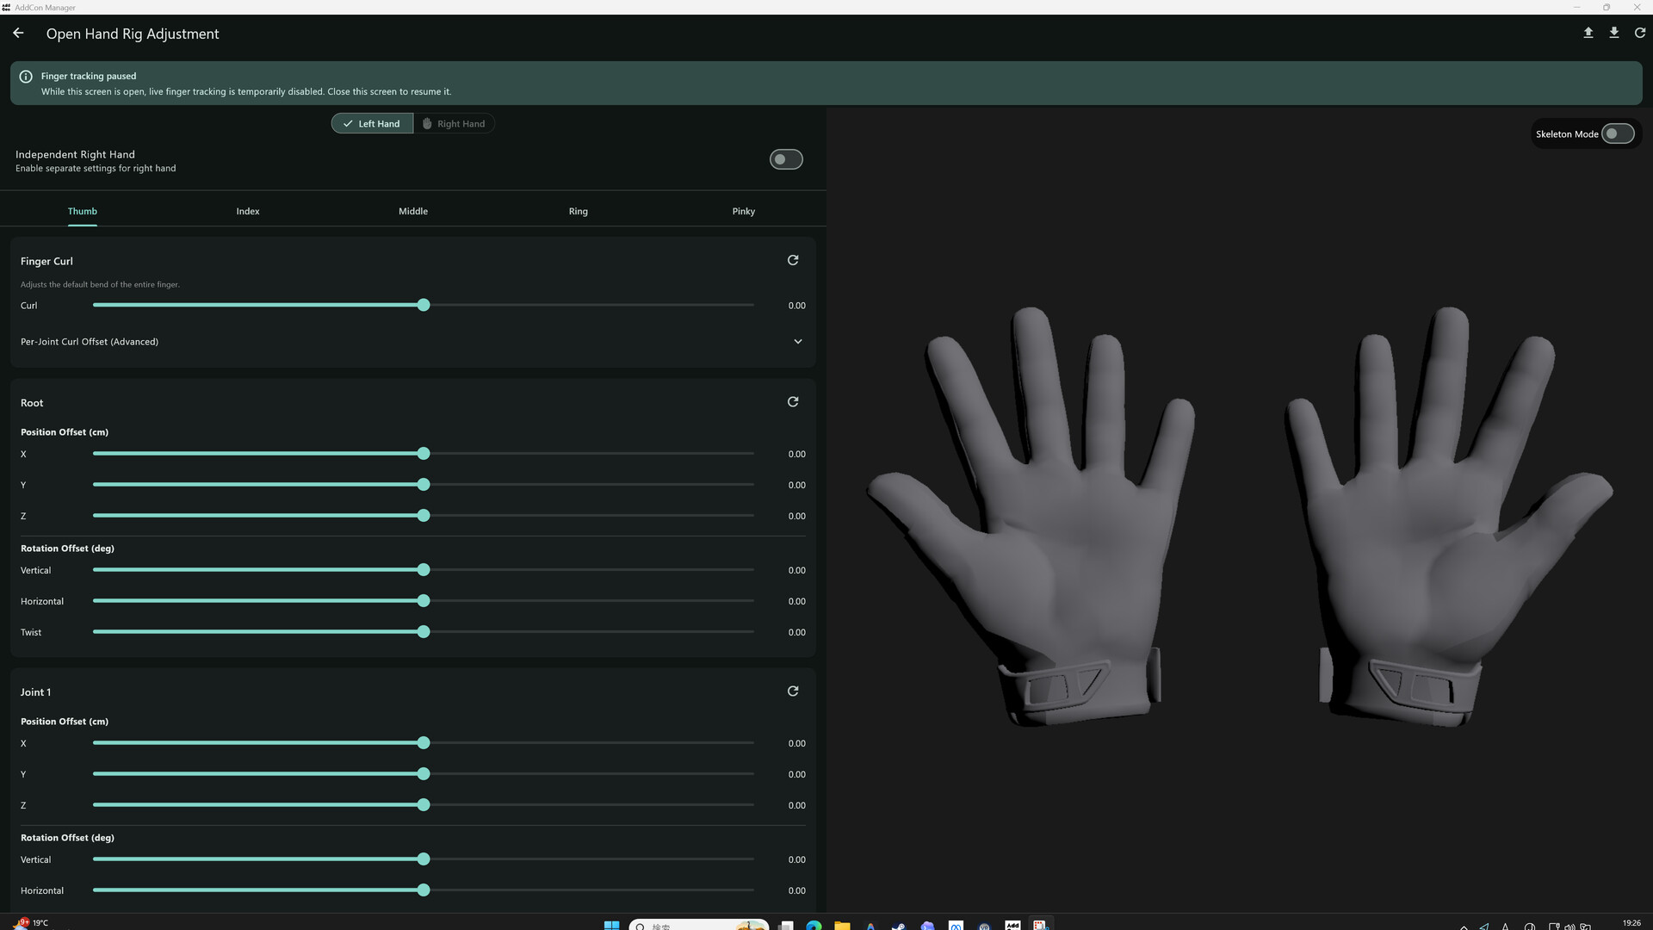Reset the Joint 1 section values
This screenshot has height=930, width=1653.
(x=793, y=691)
